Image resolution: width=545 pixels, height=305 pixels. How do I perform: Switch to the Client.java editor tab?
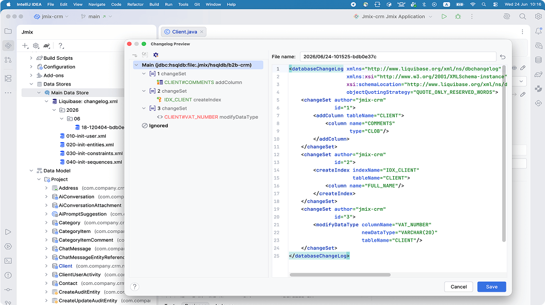184,31
